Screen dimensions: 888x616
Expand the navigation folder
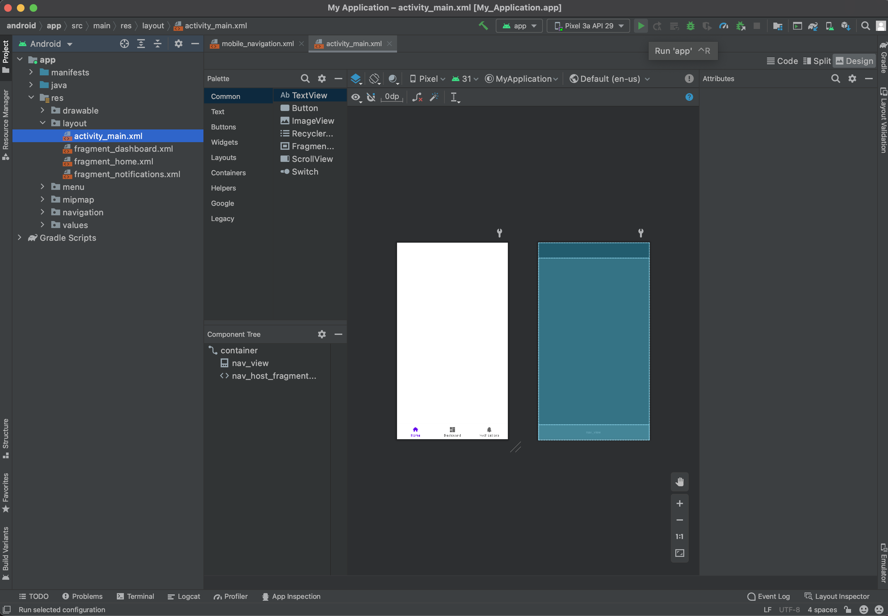(x=43, y=212)
